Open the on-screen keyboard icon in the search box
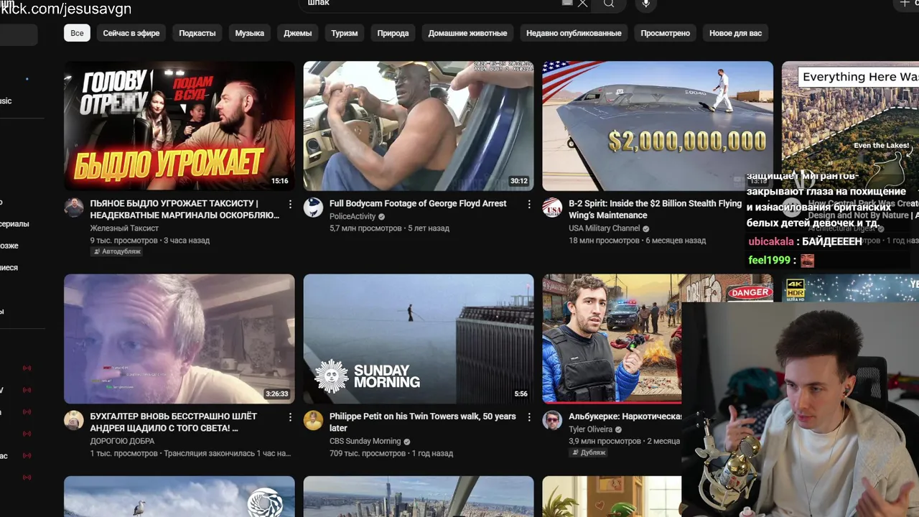This screenshot has width=919, height=517. pos(567,3)
